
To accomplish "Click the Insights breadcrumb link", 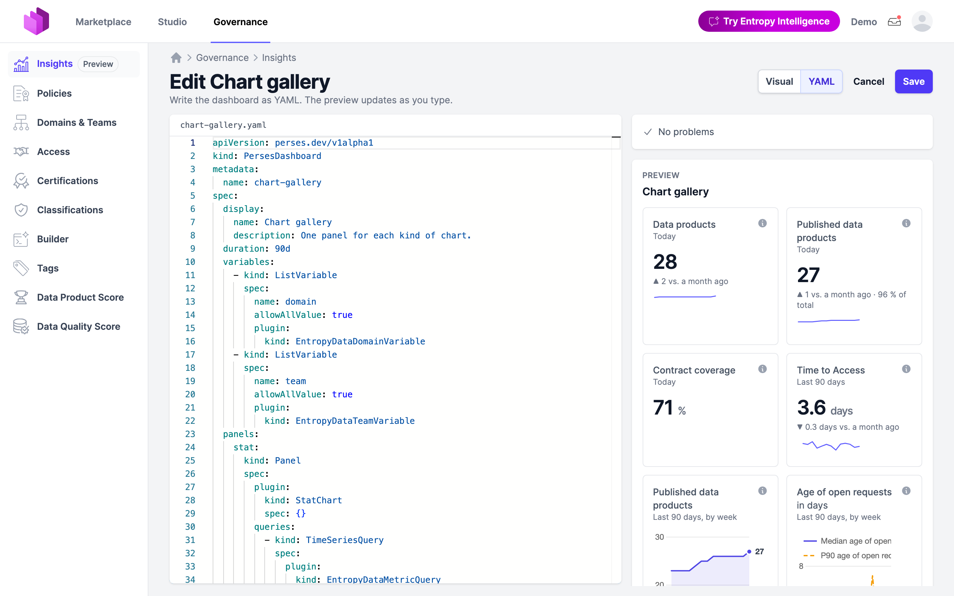I will (x=279, y=58).
